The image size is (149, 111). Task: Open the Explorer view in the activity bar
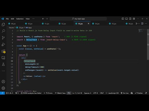[x=3, y=24]
